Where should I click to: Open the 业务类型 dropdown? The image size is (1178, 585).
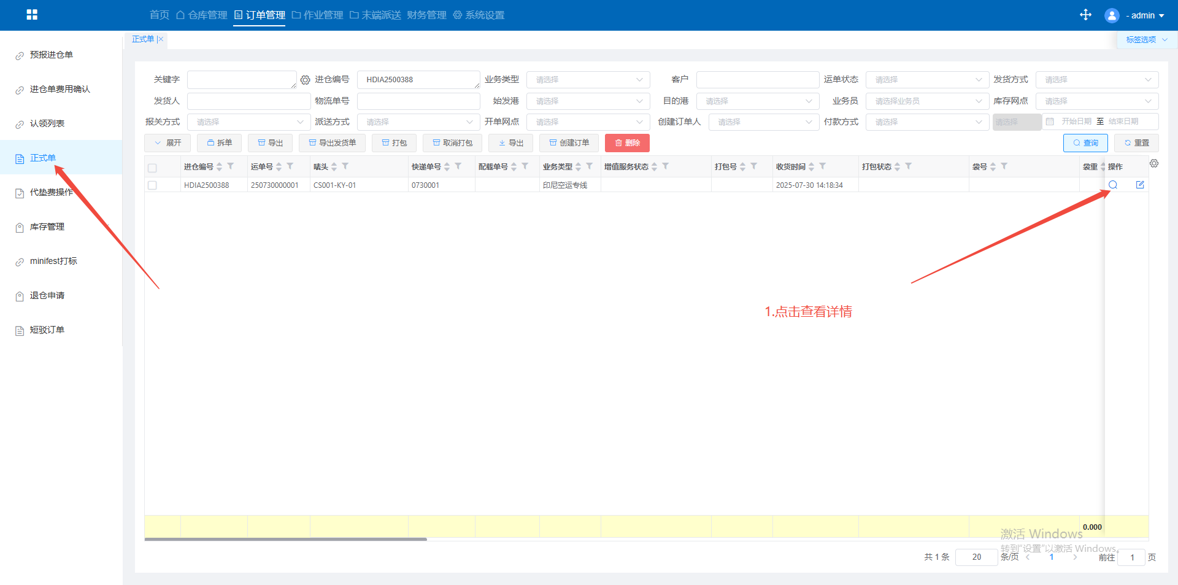pos(588,80)
